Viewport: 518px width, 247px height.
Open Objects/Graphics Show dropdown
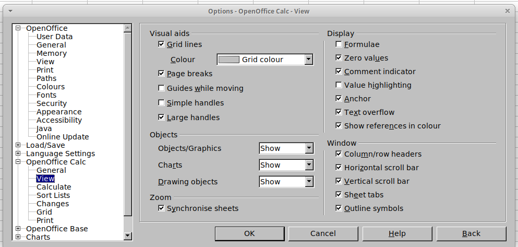click(x=309, y=148)
